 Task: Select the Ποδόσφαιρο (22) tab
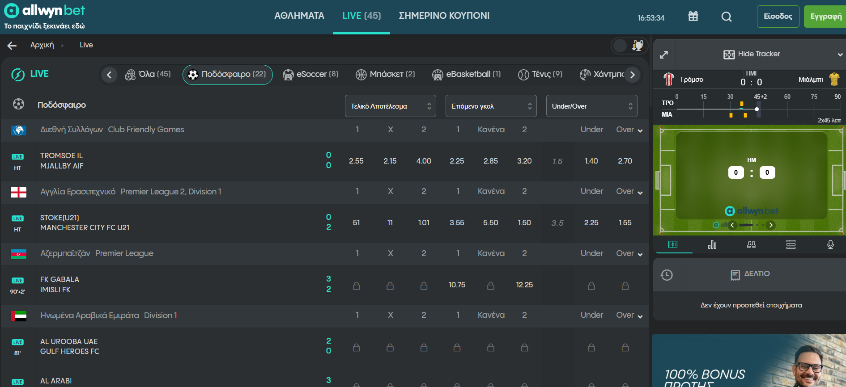227,75
